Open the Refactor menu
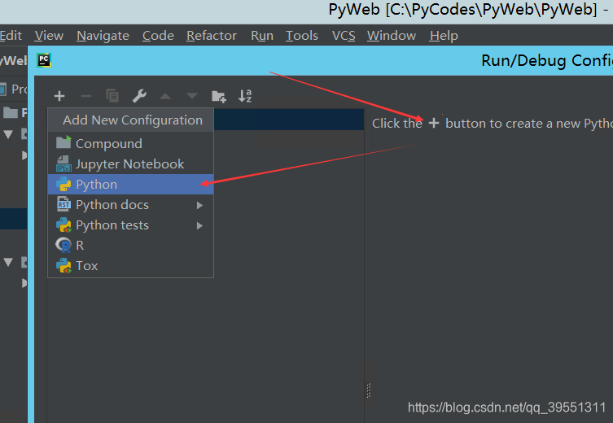The height and width of the screenshot is (423, 613). (212, 36)
